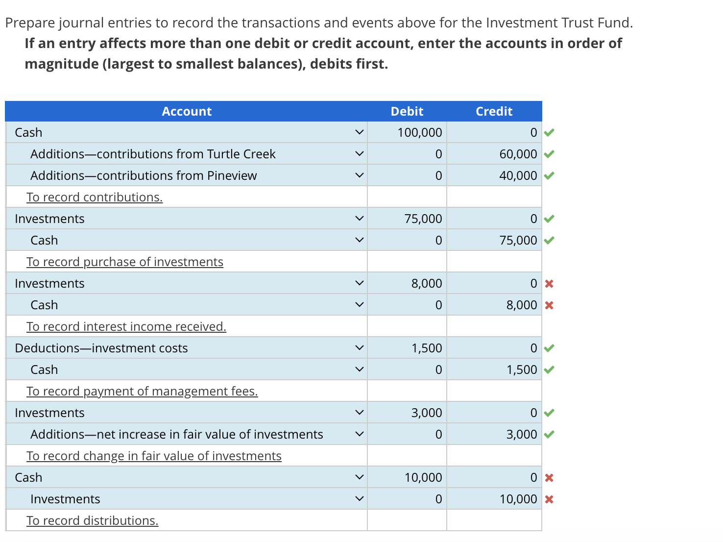
Task: Click the red X next to credited Cash 8,000
Action: click(x=549, y=305)
